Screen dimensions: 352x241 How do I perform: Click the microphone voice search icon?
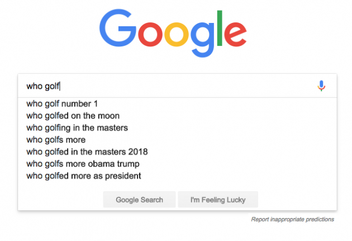pos(321,86)
